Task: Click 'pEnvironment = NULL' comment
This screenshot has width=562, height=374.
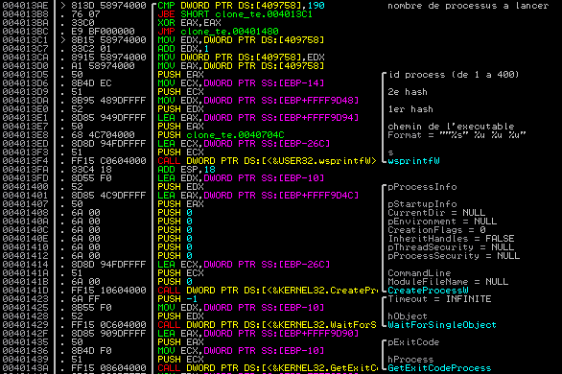Action: click(x=442, y=222)
